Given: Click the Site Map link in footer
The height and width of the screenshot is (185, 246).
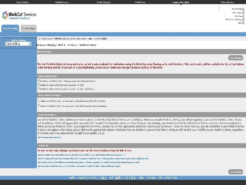Looking at the screenshot, I should pyautogui.click(x=151, y=178).
